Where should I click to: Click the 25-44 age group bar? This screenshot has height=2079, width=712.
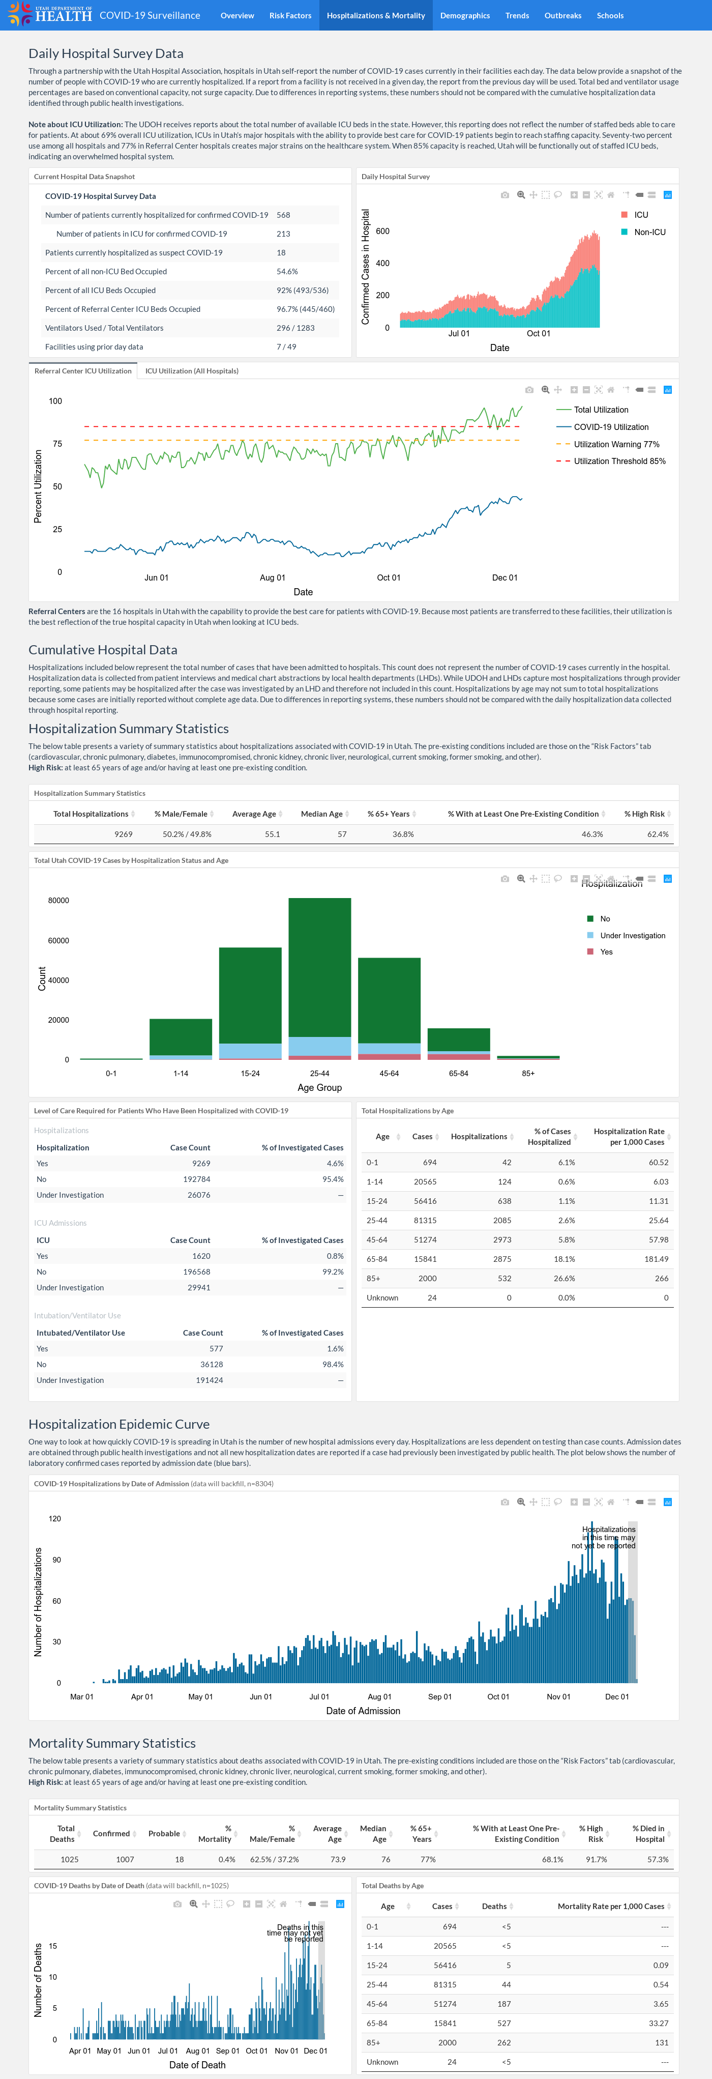320,978
